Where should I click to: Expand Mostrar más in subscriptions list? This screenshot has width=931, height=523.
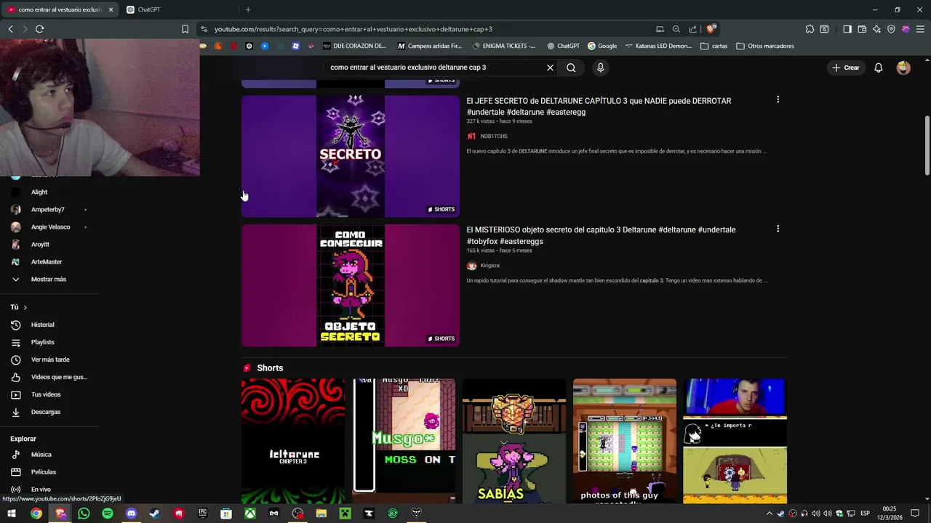[x=49, y=279]
